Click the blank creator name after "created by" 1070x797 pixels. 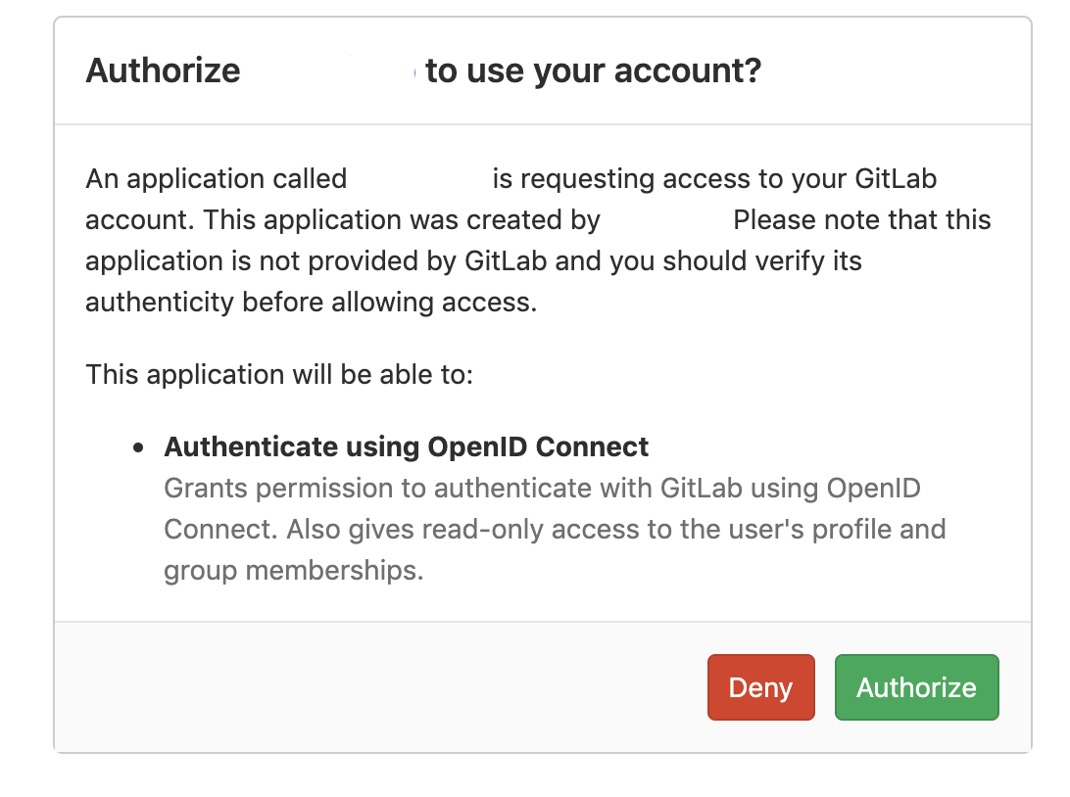(666, 220)
